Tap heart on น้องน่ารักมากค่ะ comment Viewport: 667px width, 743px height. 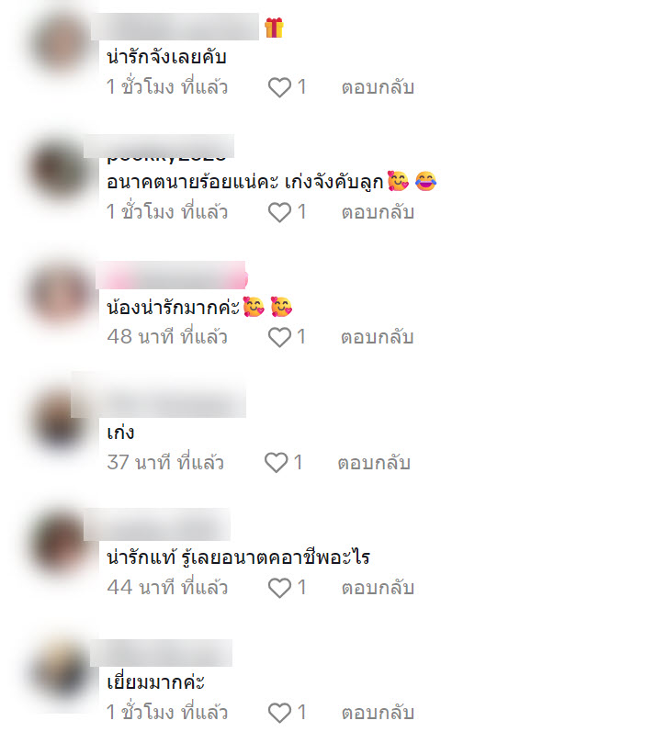tap(279, 337)
